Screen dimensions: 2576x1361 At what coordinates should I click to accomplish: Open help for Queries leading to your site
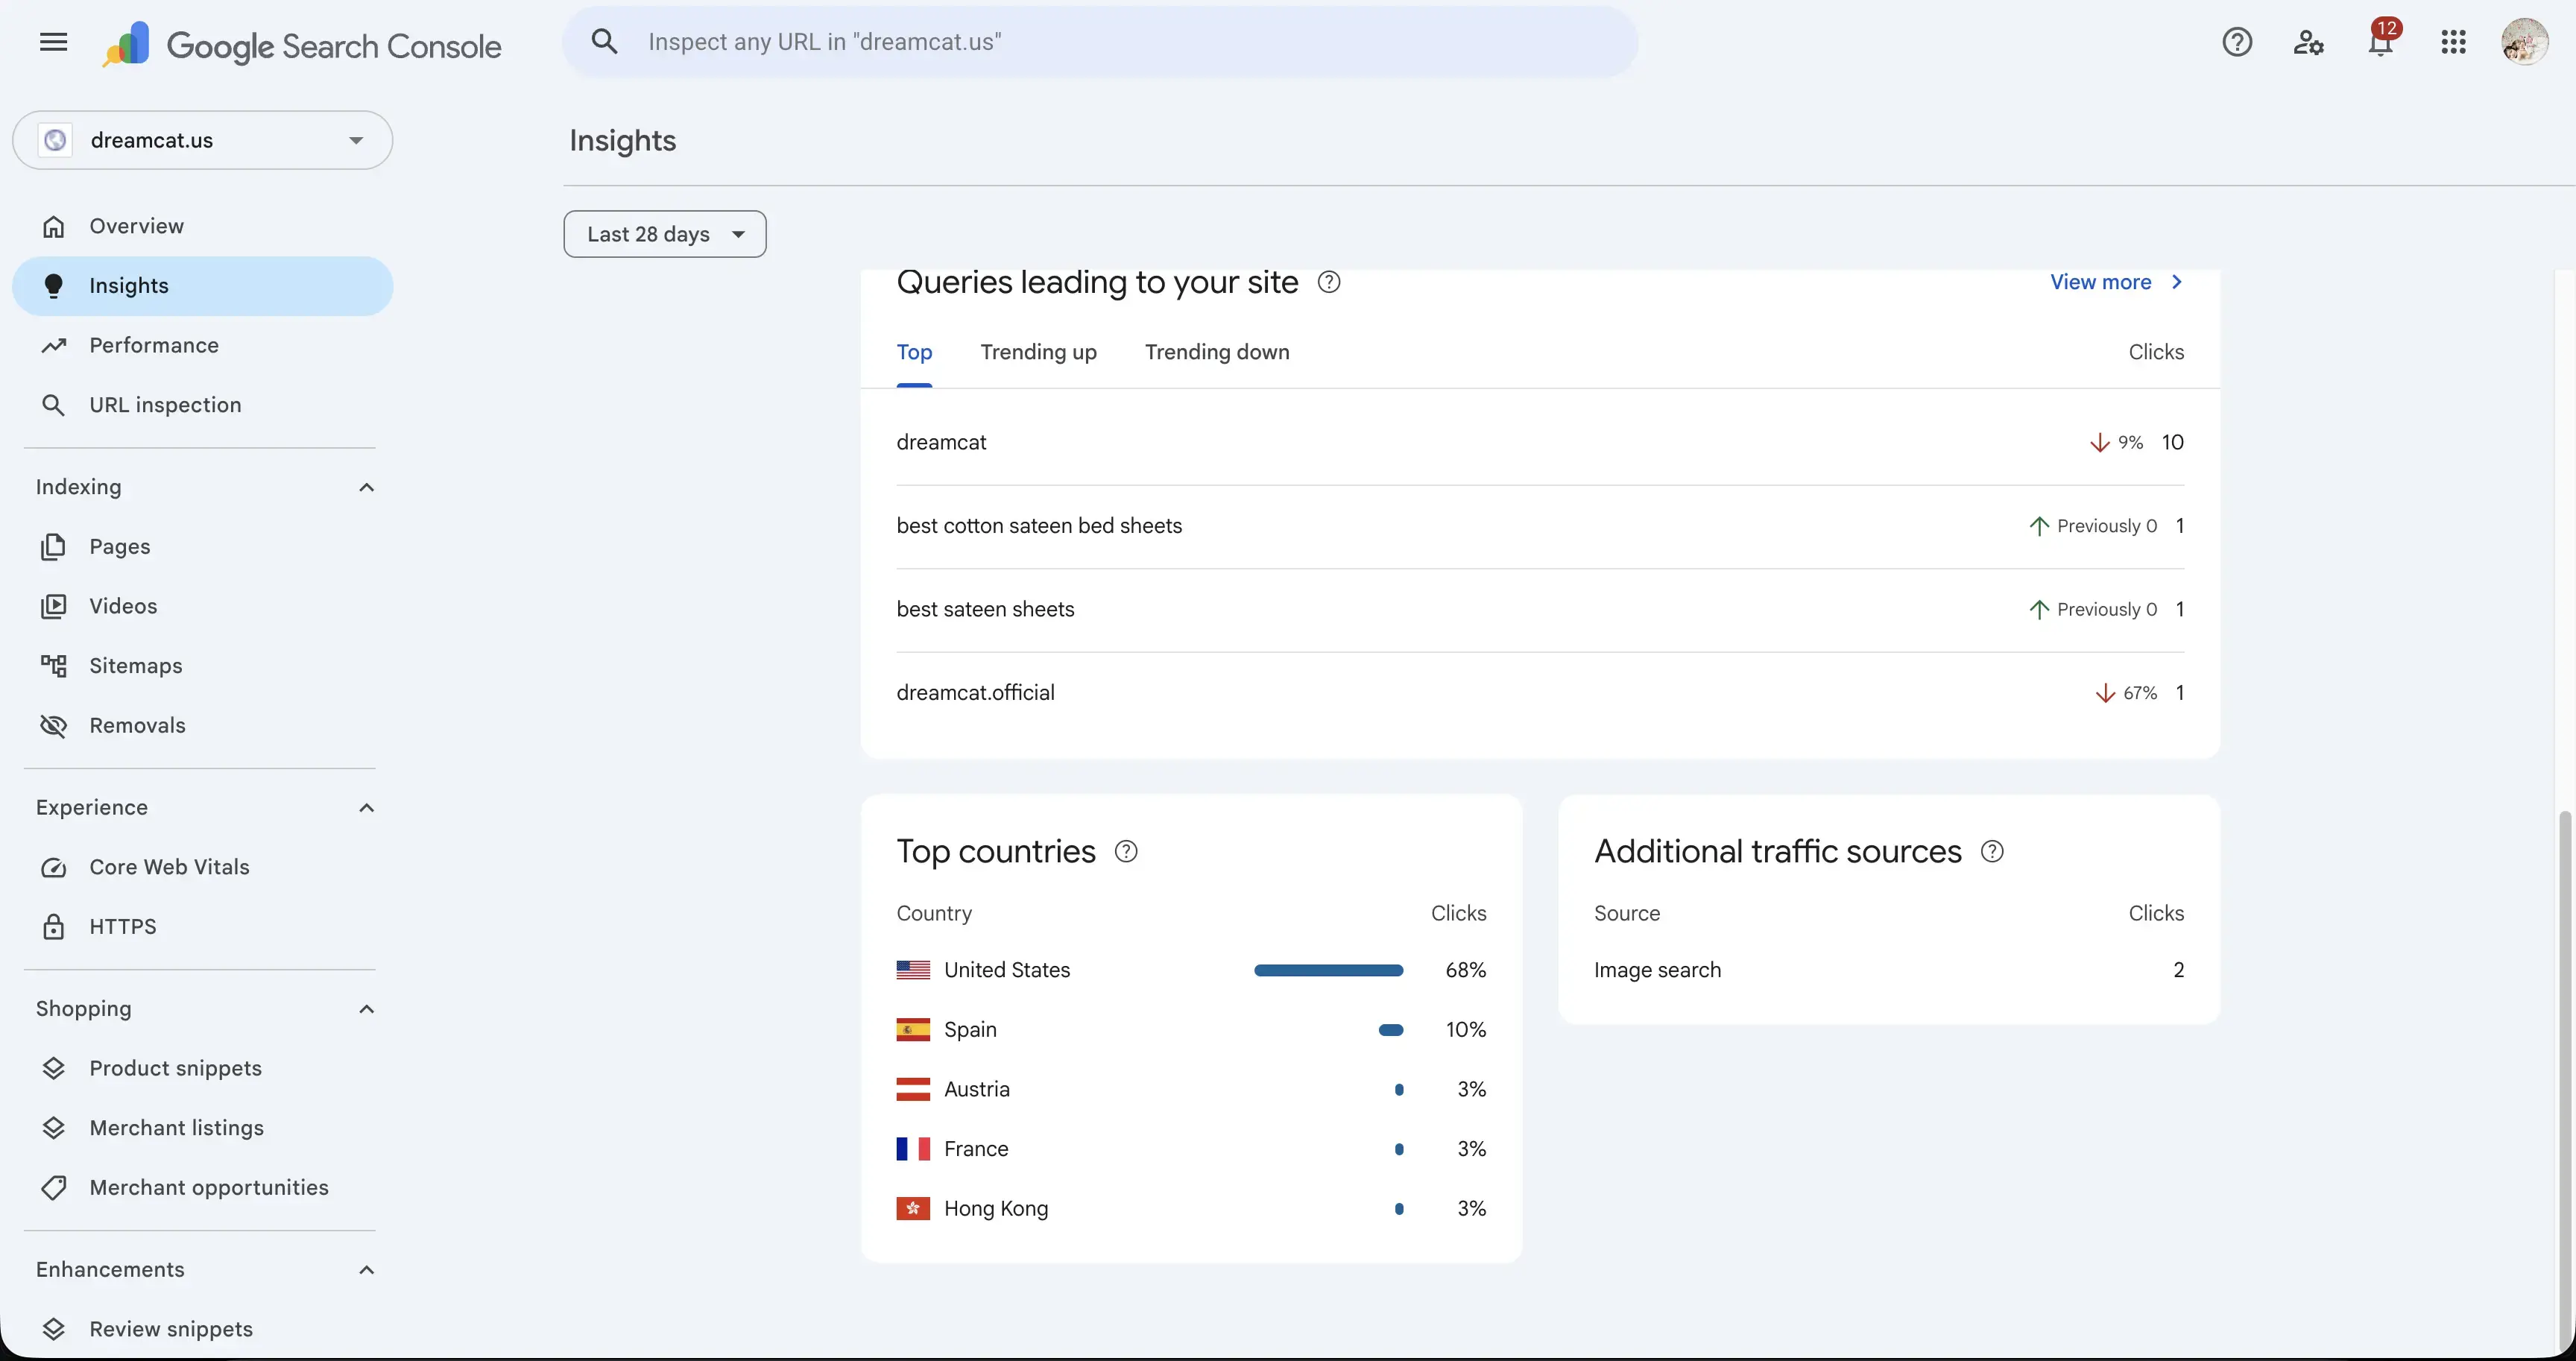(1328, 282)
